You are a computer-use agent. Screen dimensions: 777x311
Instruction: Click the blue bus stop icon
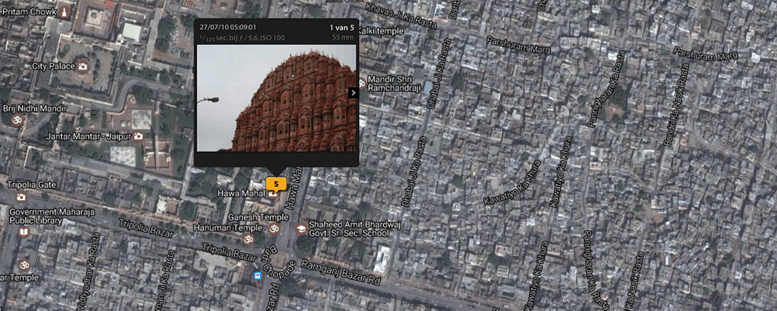click(259, 275)
